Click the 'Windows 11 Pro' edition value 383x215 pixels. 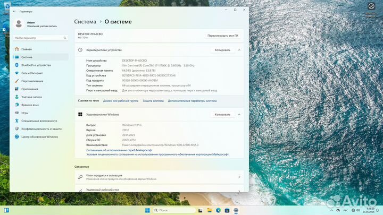[x=132, y=125]
